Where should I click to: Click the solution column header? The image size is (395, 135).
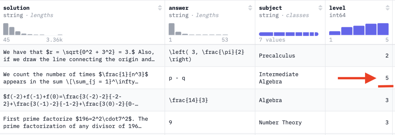(16, 8)
